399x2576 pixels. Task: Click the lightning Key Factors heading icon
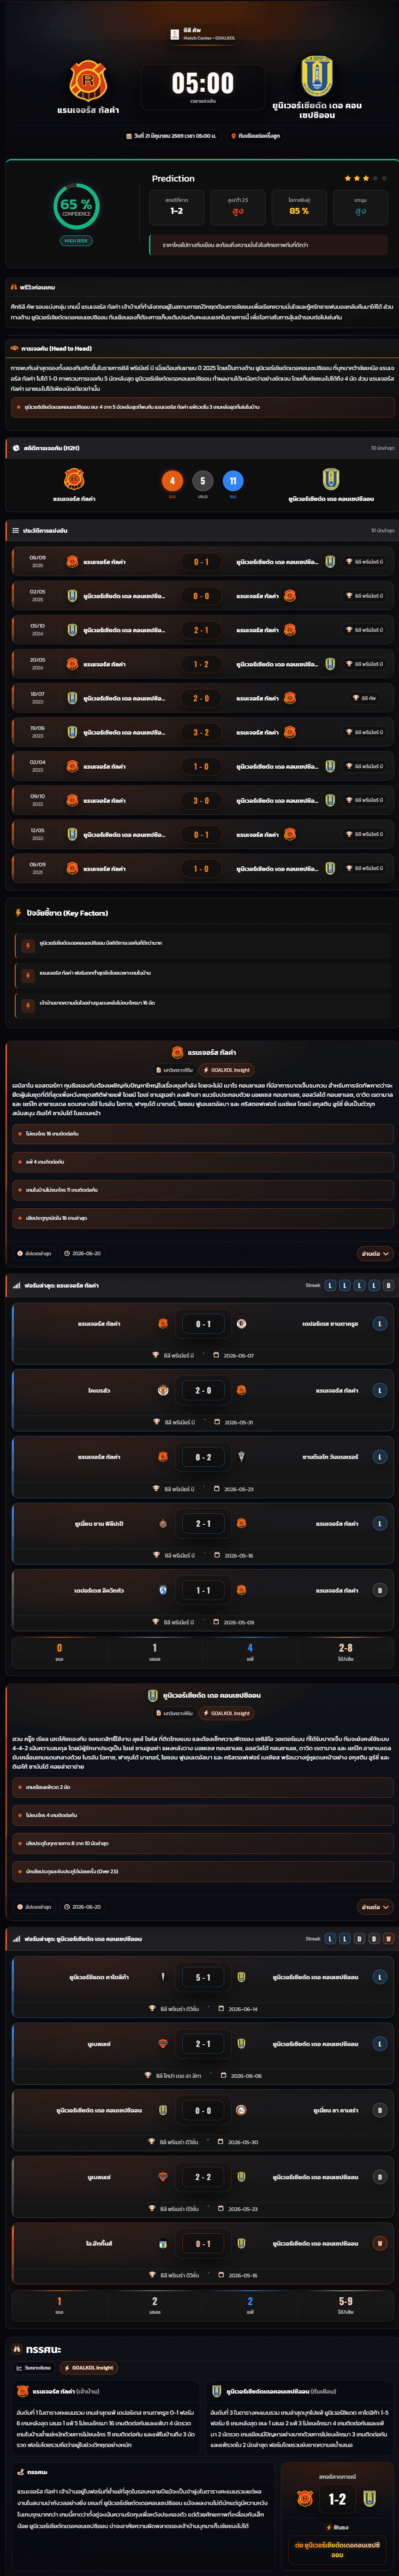click(18, 913)
